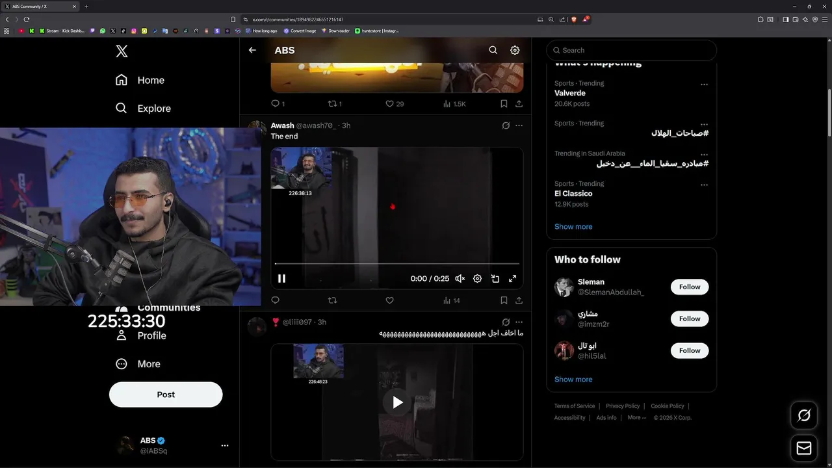Show more trending topics

573,227
